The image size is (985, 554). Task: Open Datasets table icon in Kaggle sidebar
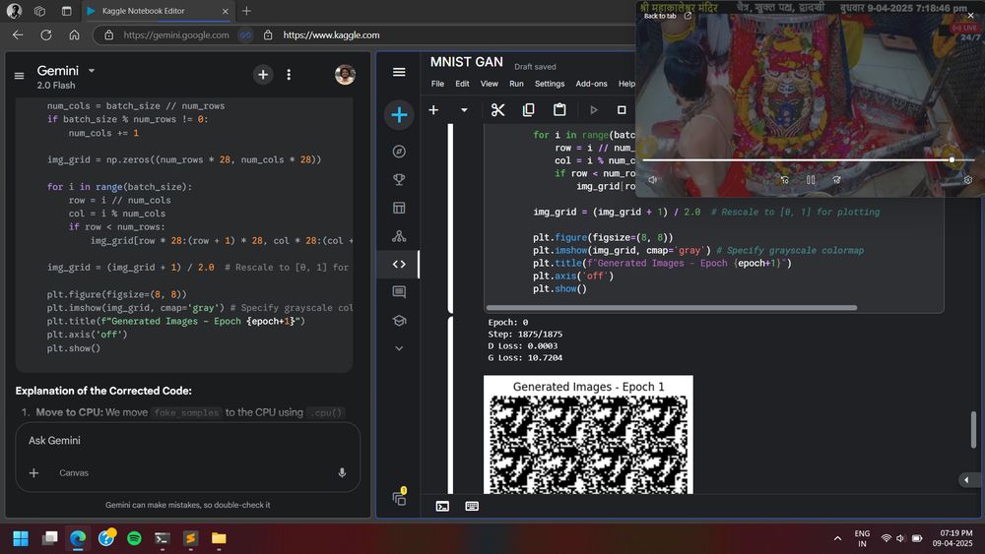coord(399,208)
